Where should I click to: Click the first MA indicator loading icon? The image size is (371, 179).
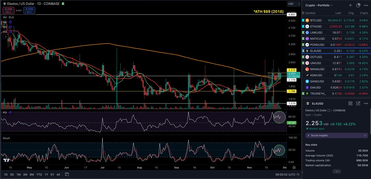[10, 22]
